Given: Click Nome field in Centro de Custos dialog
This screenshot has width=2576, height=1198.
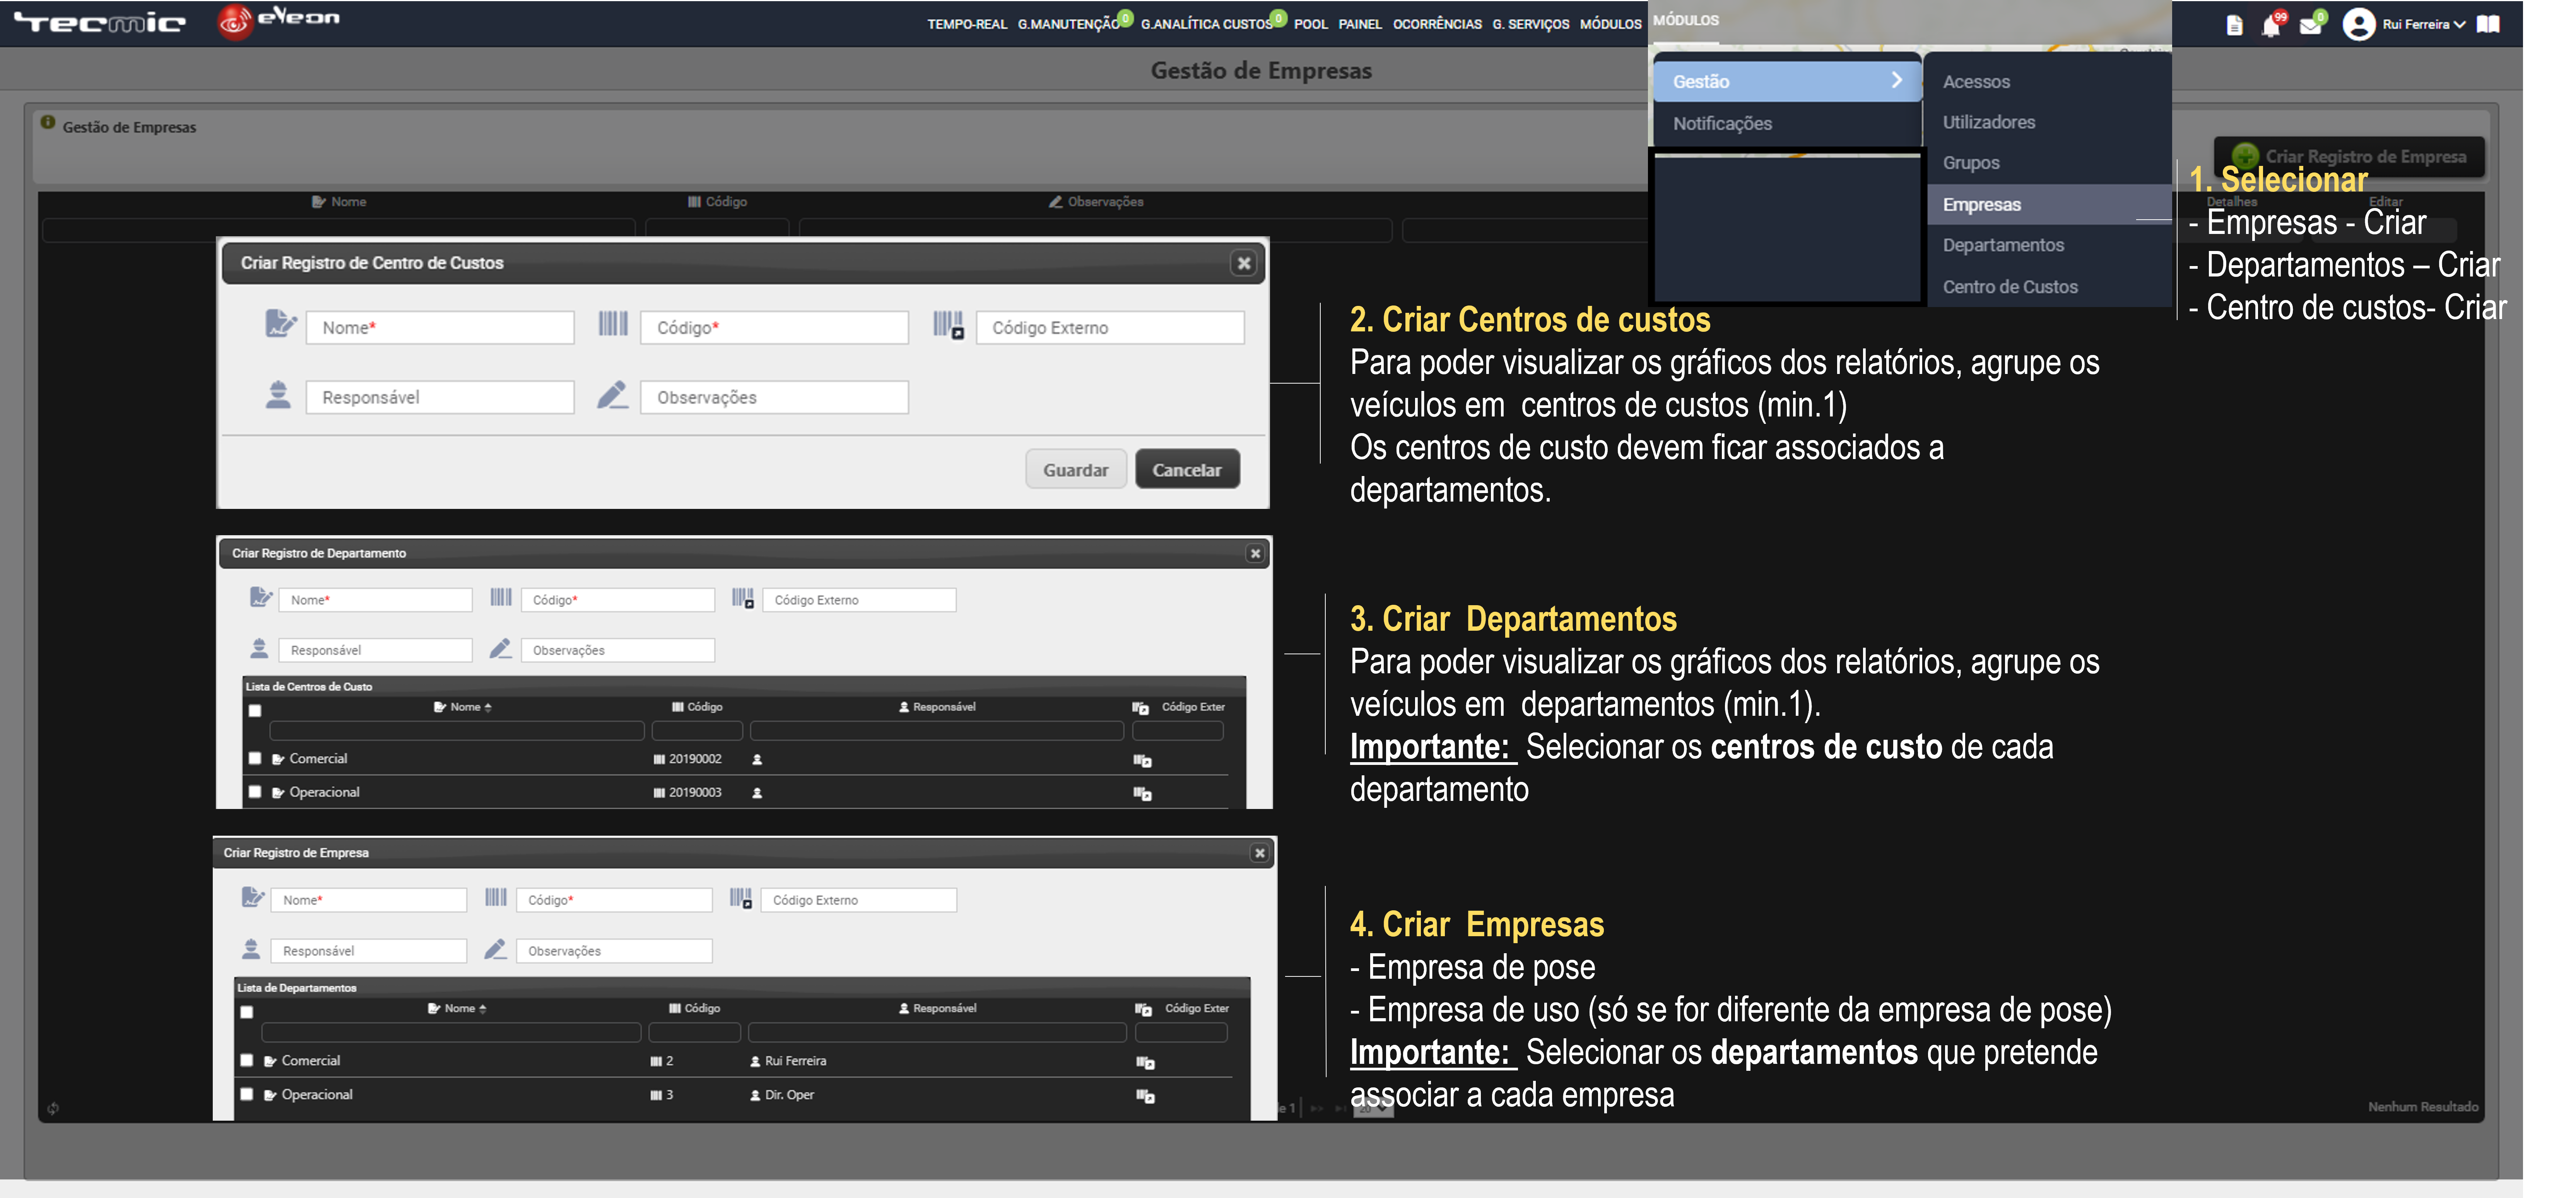Looking at the screenshot, I should (440, 328).
